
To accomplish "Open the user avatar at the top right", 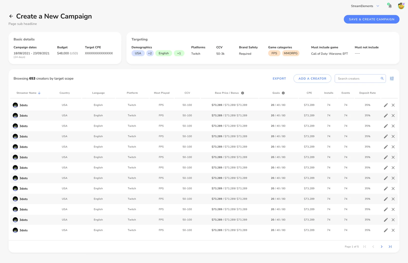I will 401,6.
